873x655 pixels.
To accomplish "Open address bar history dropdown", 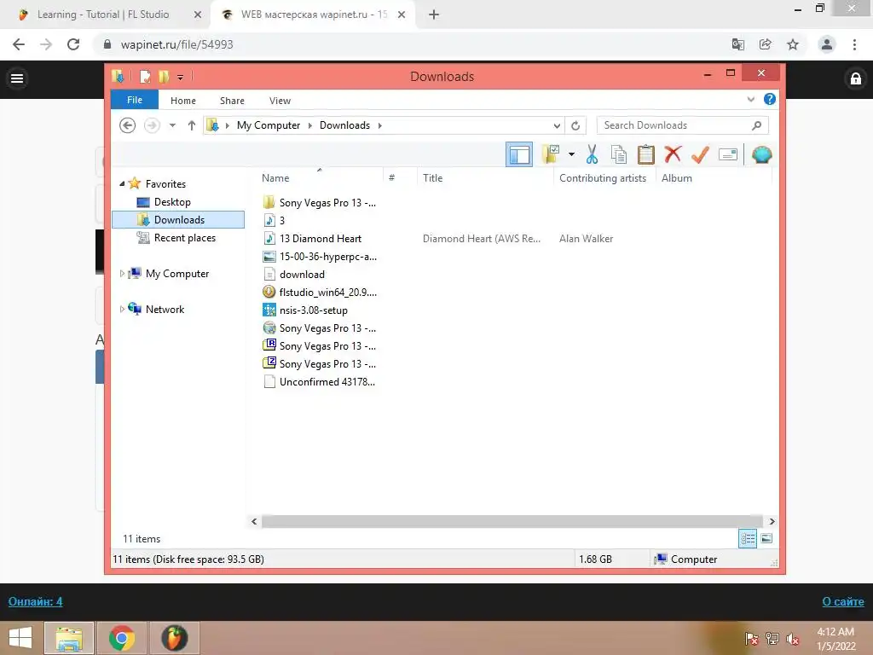I will pos(557,125).
